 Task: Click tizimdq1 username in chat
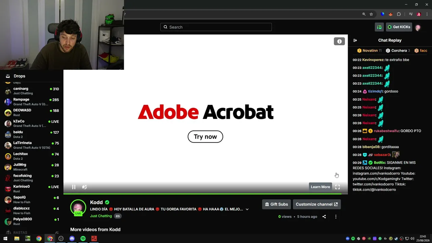click(x=375, y=91)
